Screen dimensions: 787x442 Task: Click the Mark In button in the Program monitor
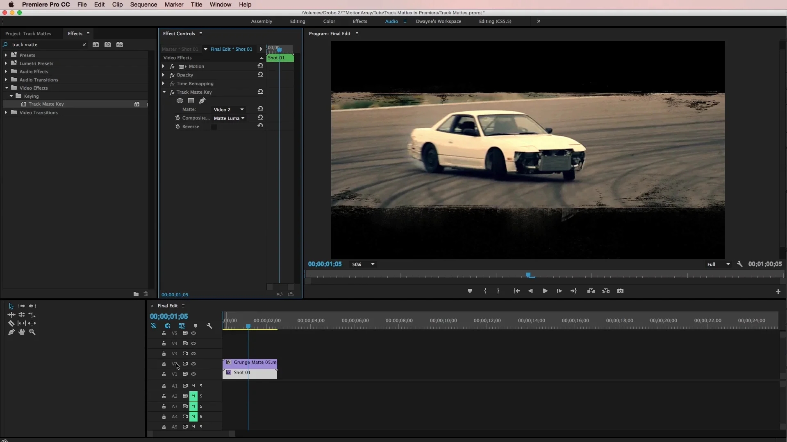485,291
